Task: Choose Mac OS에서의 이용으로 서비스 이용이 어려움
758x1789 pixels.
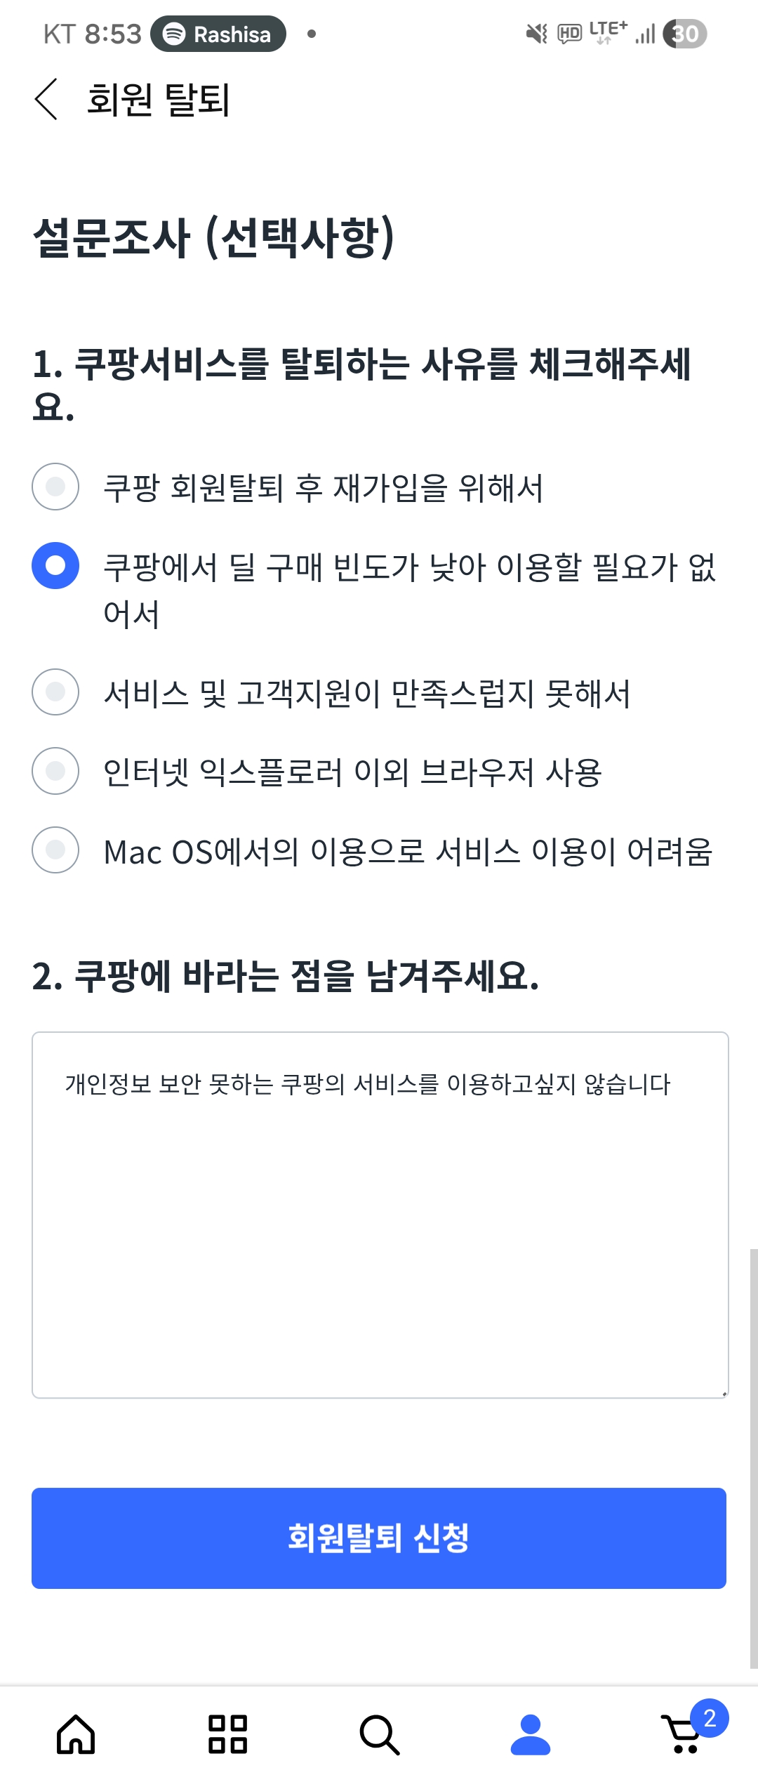Action: click(55, 850)
